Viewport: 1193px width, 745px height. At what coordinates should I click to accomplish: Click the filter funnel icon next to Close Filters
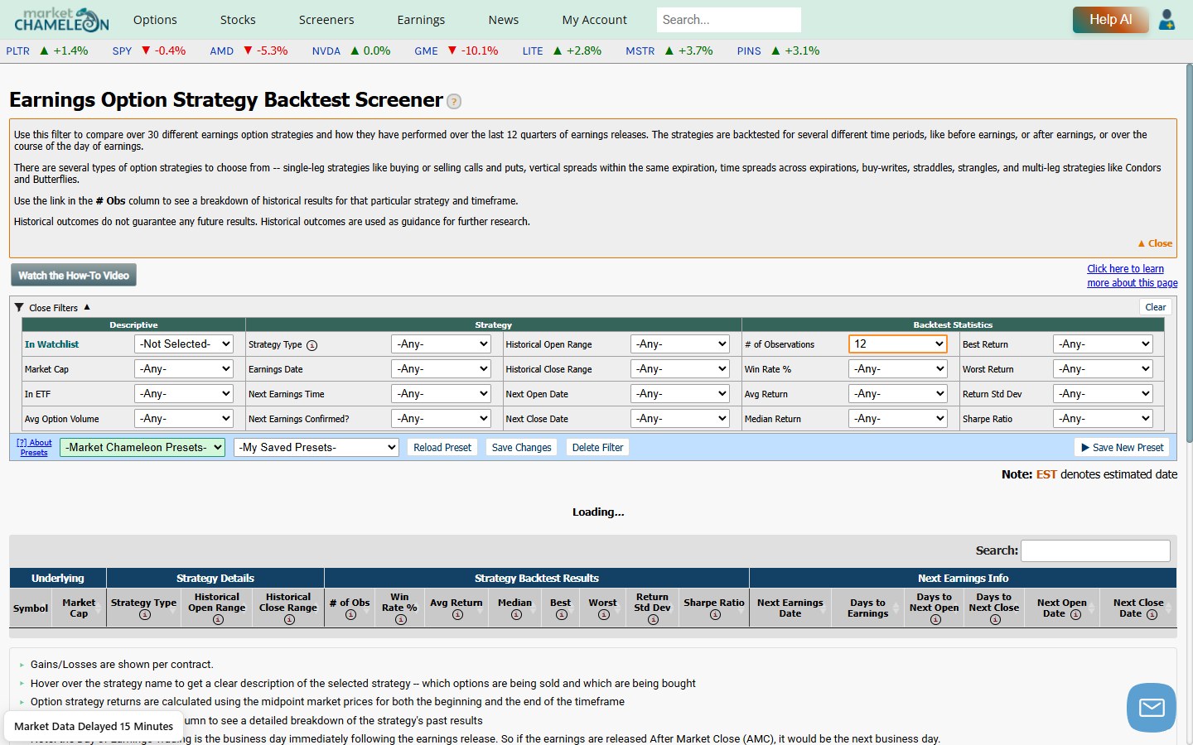[x=19, y=307]
